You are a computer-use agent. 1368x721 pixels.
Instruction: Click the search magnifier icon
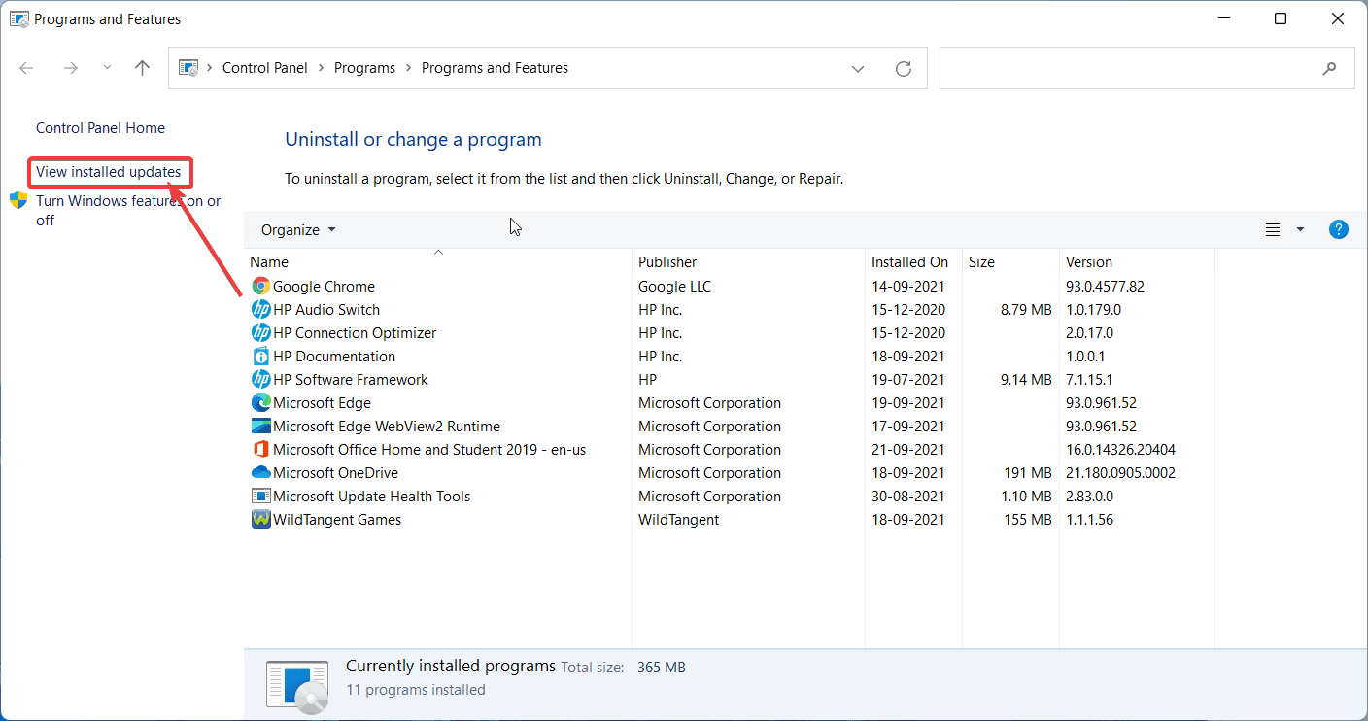[x=1330, y=68]
